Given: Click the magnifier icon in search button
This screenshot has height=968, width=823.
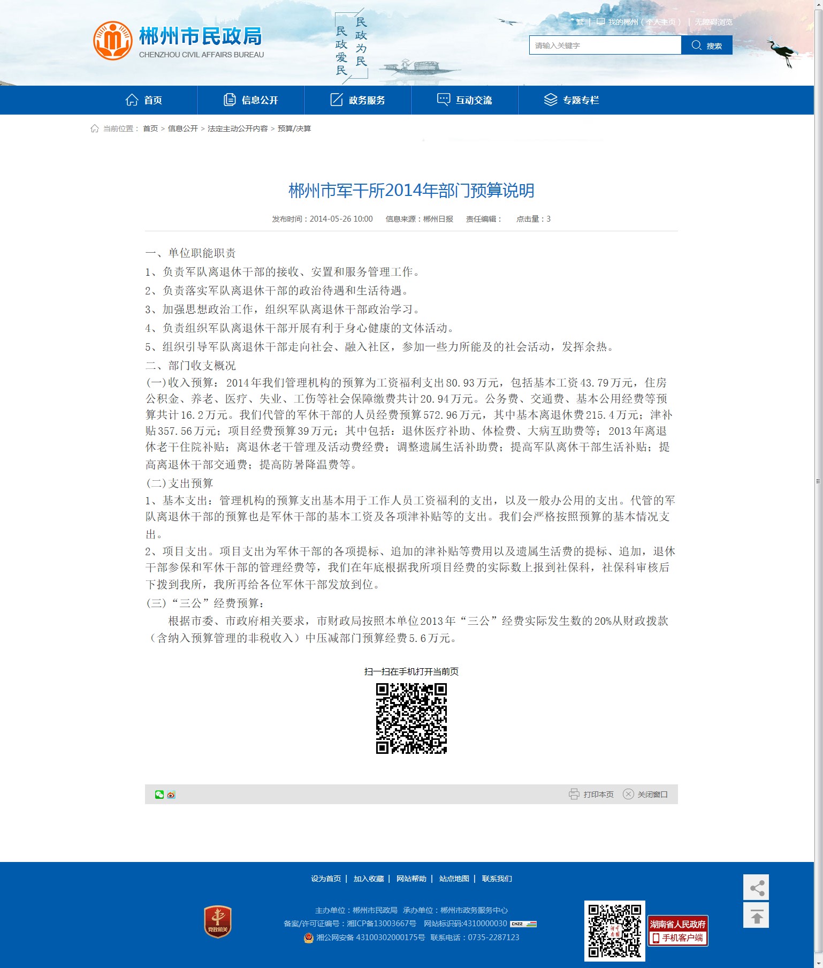Looking at the screenshot, I should [x=696, y=45].
